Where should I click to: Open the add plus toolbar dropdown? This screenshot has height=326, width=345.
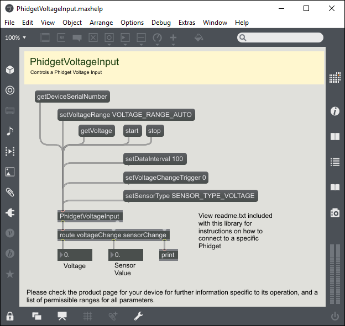(x=174, y=39)
